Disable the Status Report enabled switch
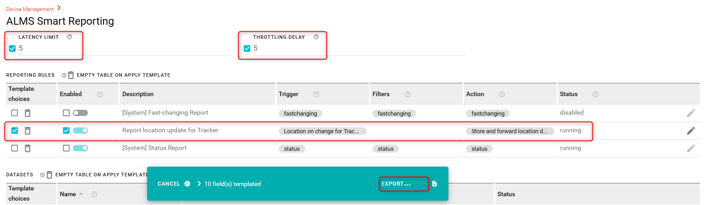This screenshot has height=205, width=706. [80, 148]
